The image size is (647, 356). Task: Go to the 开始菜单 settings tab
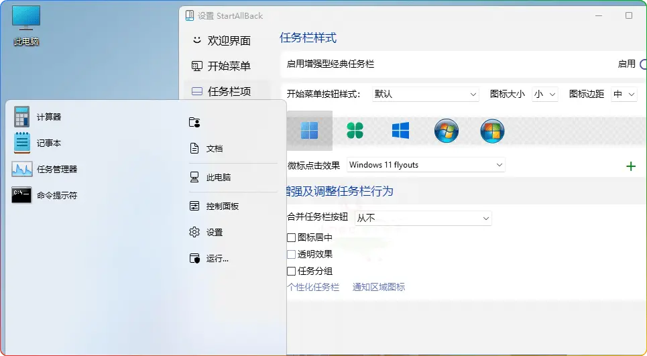(x=228, y=66)
